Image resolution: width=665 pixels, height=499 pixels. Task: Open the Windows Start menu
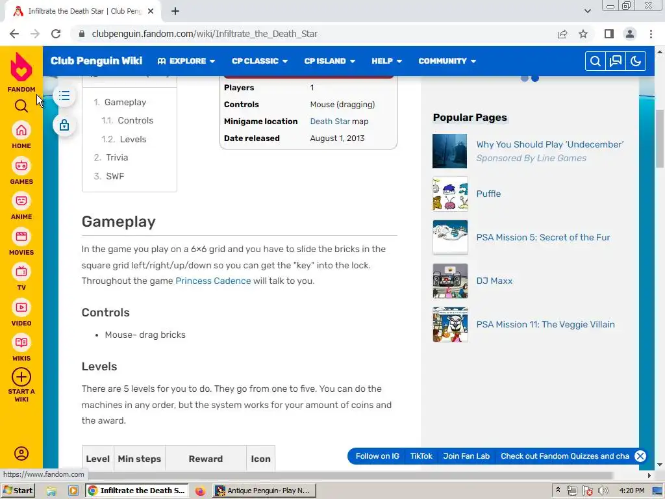click(18, 491)
